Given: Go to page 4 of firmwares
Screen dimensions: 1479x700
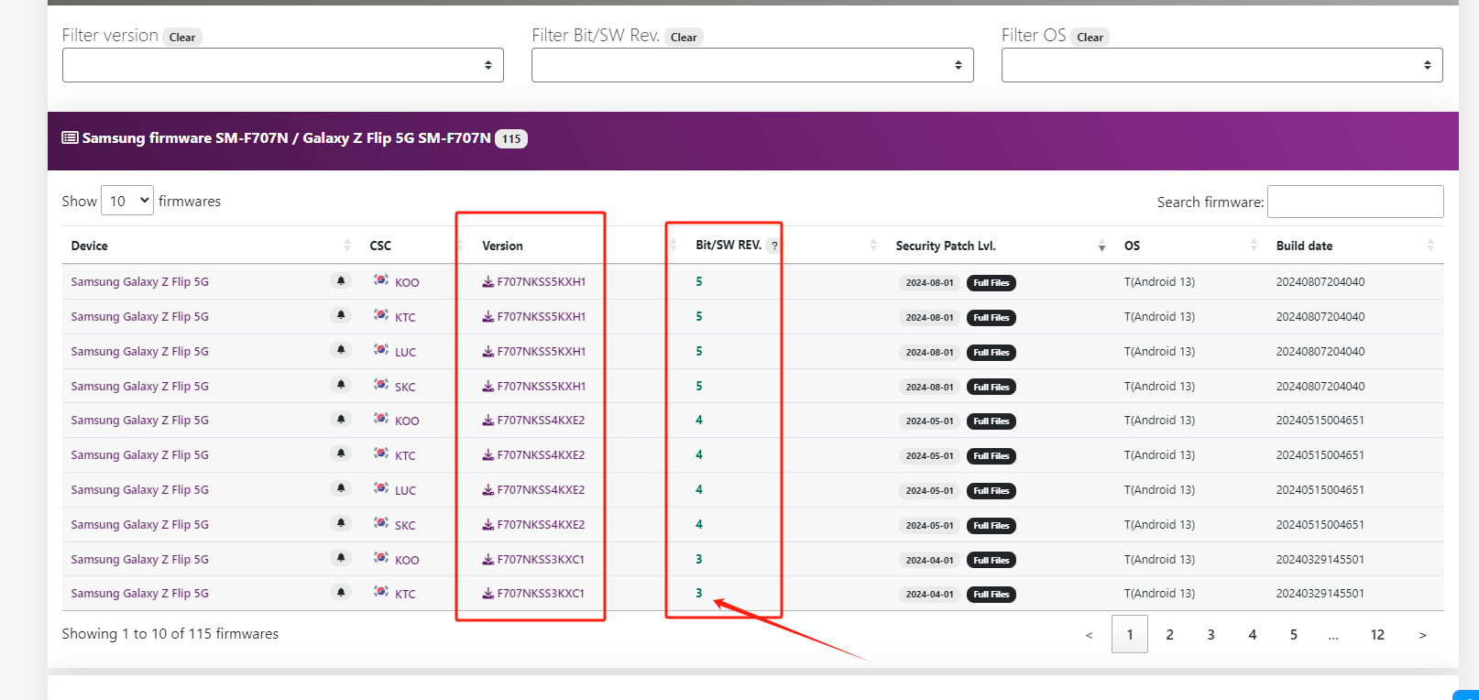Looking at the screenshot, I should coord(1253,634).
